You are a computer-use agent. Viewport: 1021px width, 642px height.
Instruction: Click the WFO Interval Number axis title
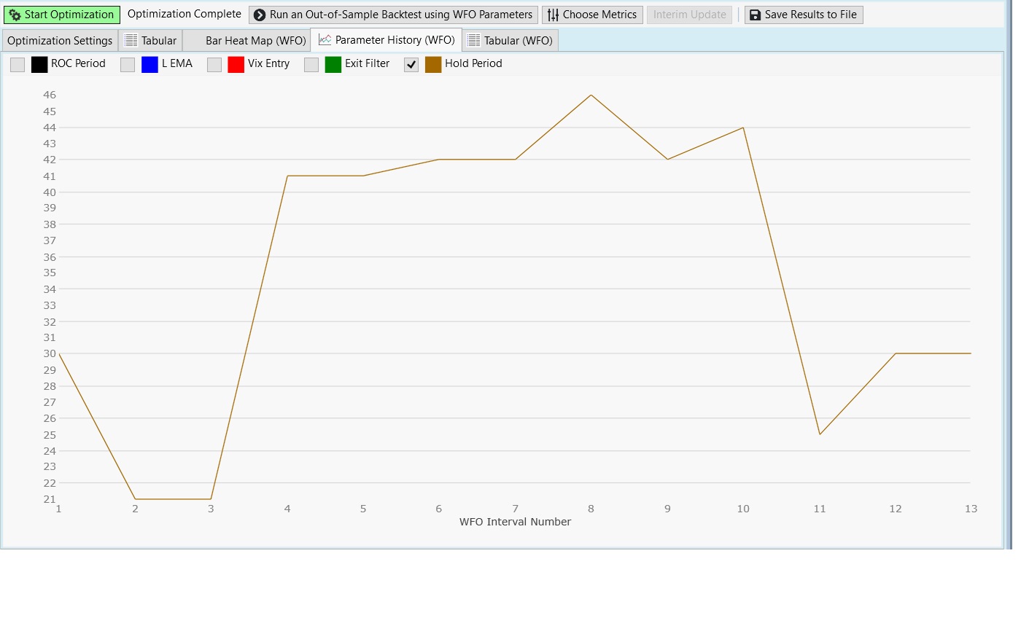coord(515,522)
